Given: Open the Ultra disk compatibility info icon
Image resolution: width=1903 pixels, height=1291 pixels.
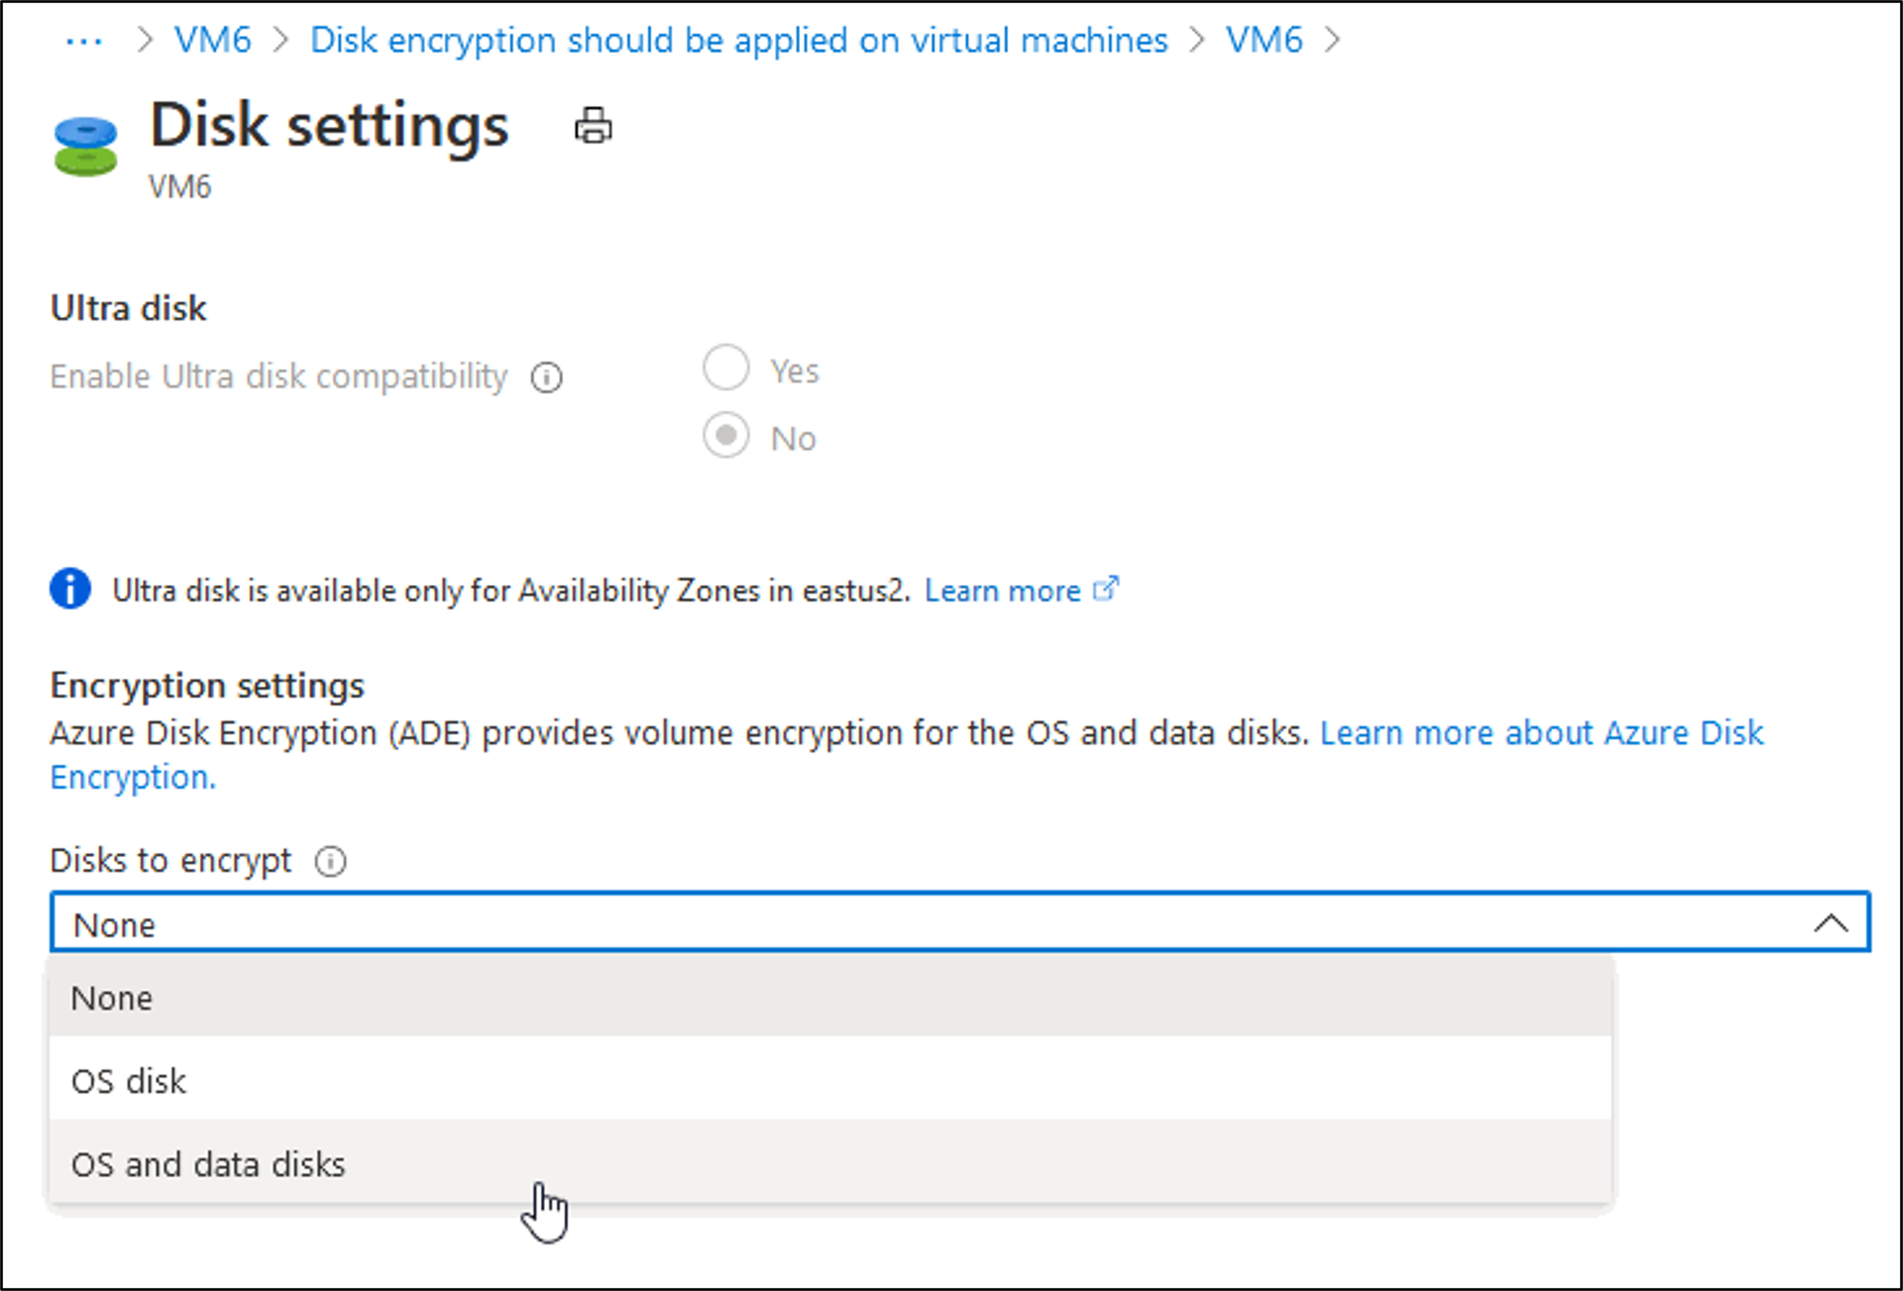Looking at the screenshot, I should [547, 378].
